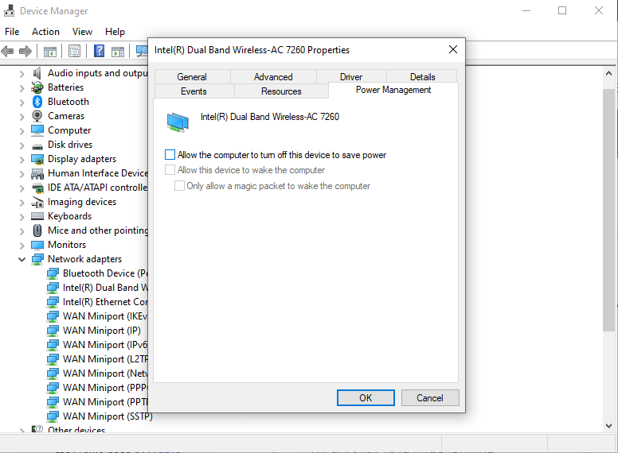Click Cancel in the Properties dialog

(x=430, y=398)
